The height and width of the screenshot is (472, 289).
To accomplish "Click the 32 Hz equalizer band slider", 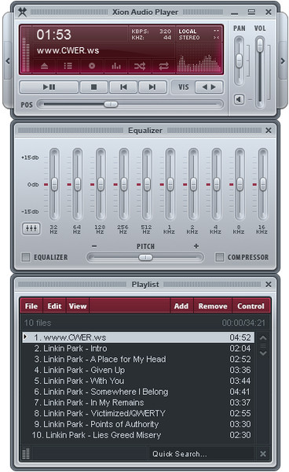I will tap(54, 184).
